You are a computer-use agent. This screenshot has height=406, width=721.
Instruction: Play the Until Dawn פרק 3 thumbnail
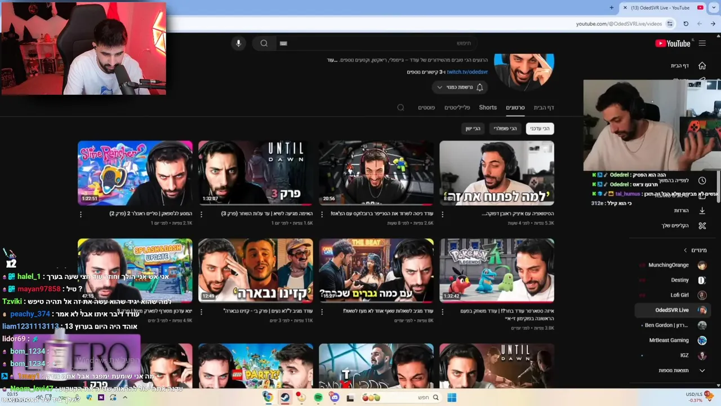pyautogui.click(x=256, y=173)
